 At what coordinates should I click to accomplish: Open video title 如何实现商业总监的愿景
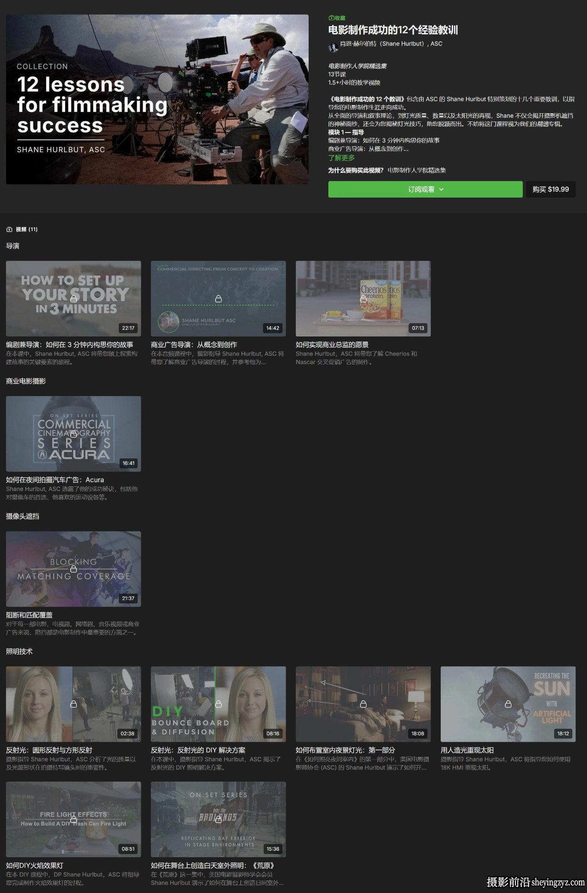click(x=332, y=345)
